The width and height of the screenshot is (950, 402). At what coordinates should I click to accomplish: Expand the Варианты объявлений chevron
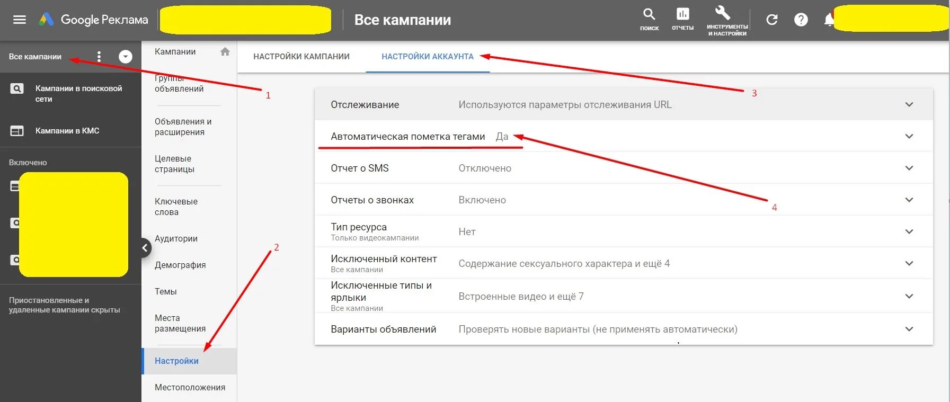coord(909,329)
